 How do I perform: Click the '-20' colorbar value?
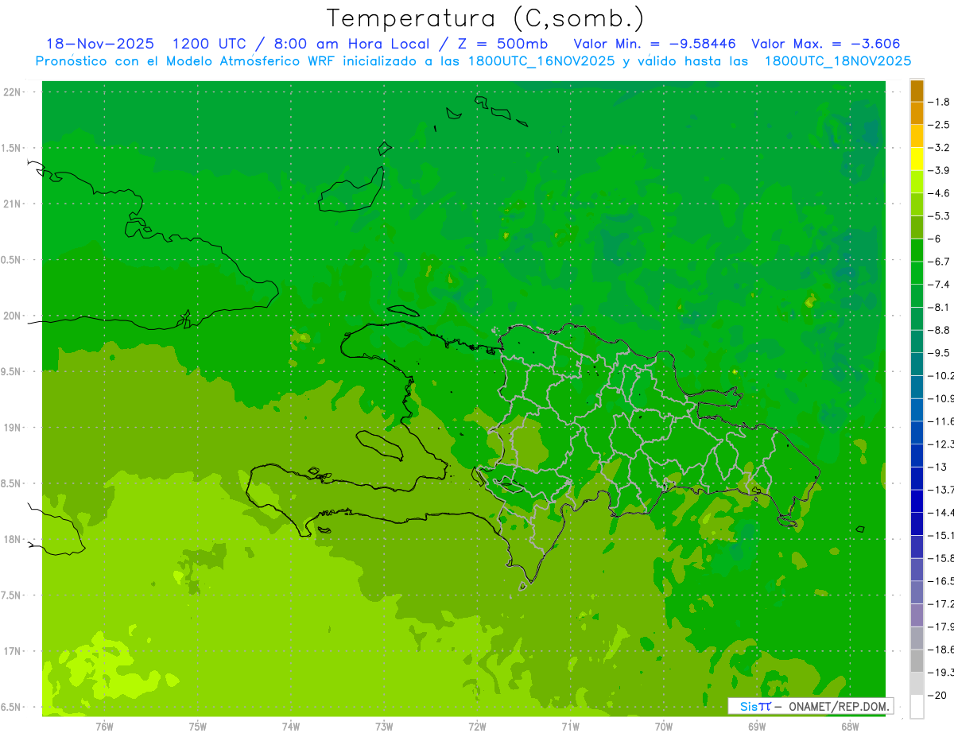938,695
